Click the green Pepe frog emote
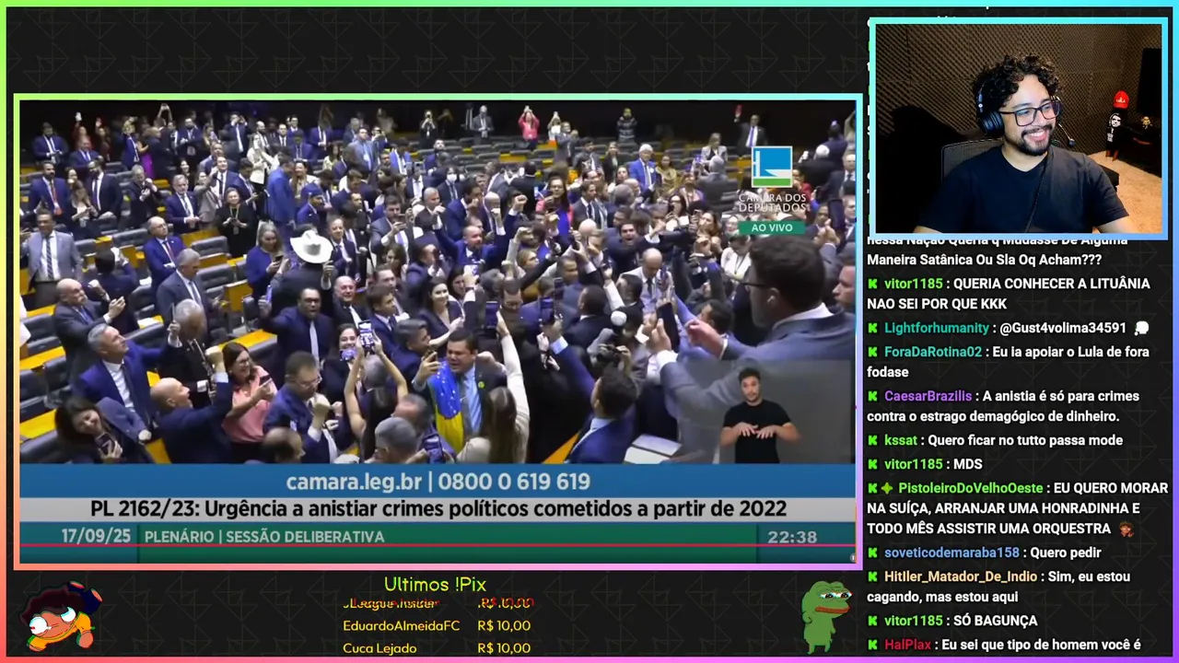The height and width of the screenshot is (663, 1179). pyautogui.click(x=825, y=615)
